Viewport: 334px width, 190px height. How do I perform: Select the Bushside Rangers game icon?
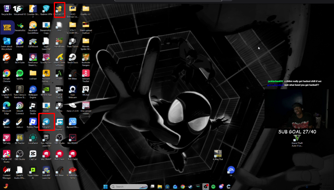pyautogui.click(x=86, y=60)
